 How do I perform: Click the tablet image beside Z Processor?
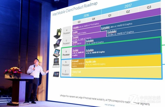[56, 74]
